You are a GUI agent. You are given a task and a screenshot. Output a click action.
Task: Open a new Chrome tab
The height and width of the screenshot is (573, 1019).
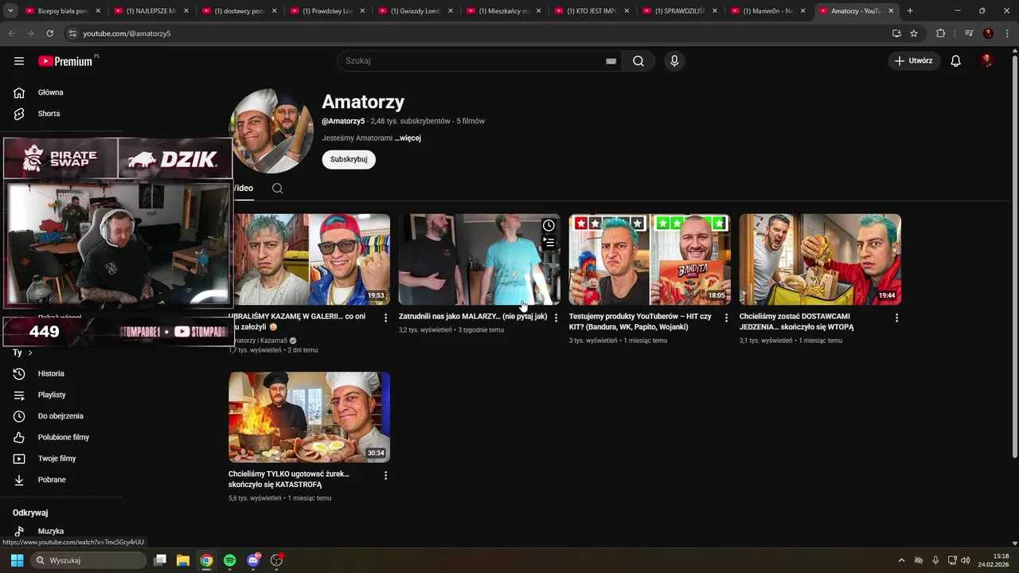coord(910,11)
